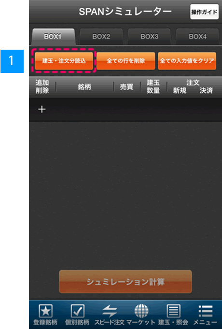Open the 個別銘柄 checkmark icon
Screen dimensions: 222x329
(x=77, y=311)
